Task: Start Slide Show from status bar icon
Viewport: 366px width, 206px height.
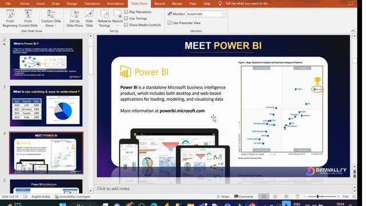Action: pos(297,197)
